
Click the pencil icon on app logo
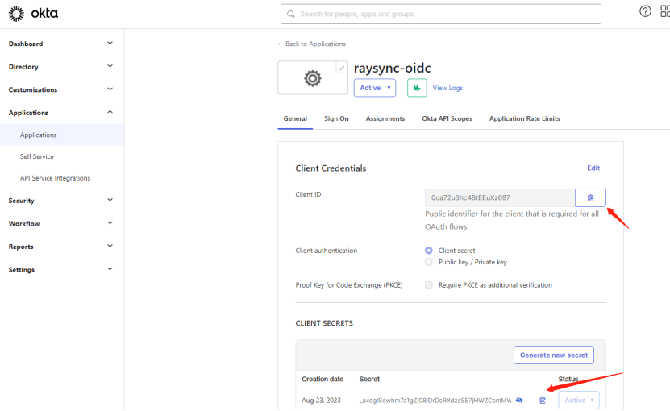[x=342, y=68]
